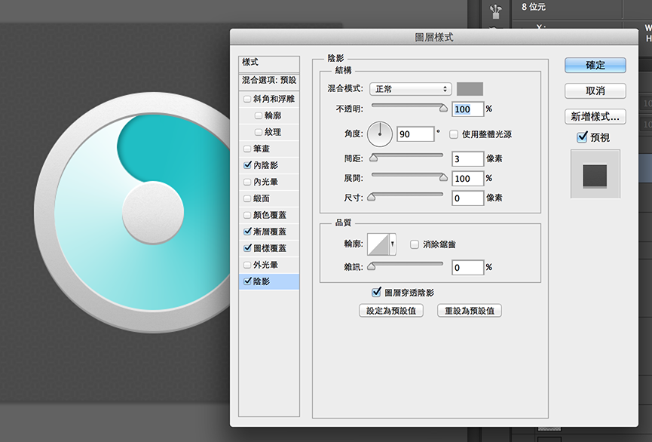Open the 混合模式 blend mode dropdown
Image resolution: width=652 pixels, height=442 pixels.
click(x=411, y=89)
